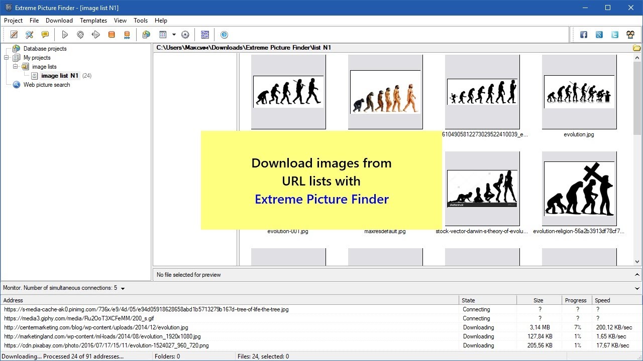Select Web picture search in the tree
The width and height of the screenshot is (643, 361).
tap(46, 85)
